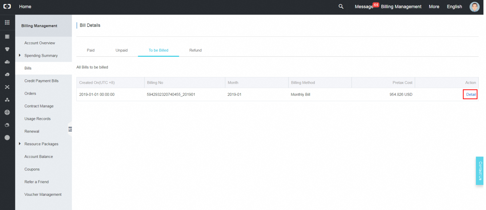
Task: Open Voucher Management in sidebar
Action: click(44, 194)
